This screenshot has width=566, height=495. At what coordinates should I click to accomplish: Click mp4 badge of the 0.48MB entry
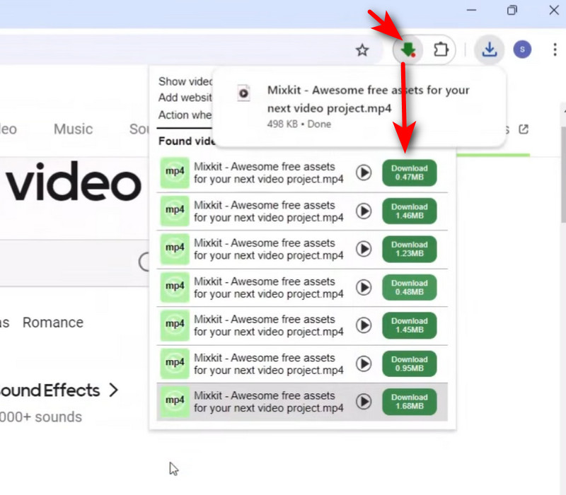[175, 288]
